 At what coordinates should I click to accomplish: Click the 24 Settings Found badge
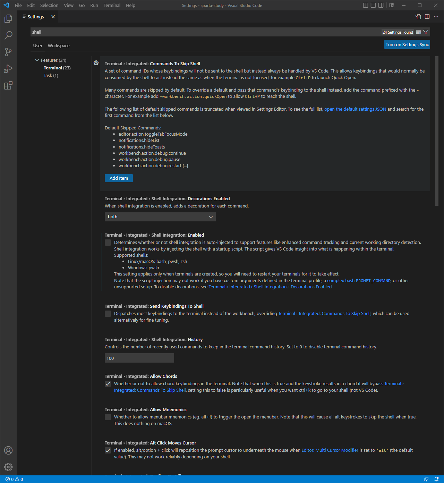point(398,32)
